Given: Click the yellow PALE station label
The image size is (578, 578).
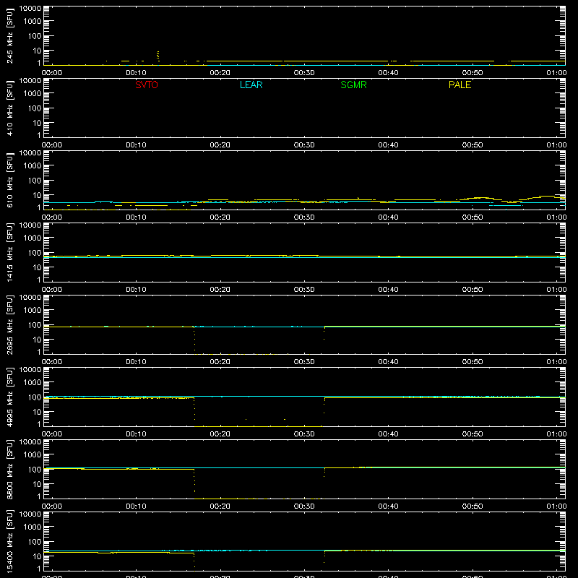Looking at the screenshot, I should [460, 85].
